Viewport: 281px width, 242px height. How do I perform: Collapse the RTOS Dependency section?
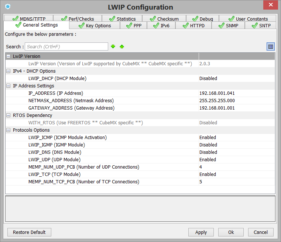click(8, 115)
